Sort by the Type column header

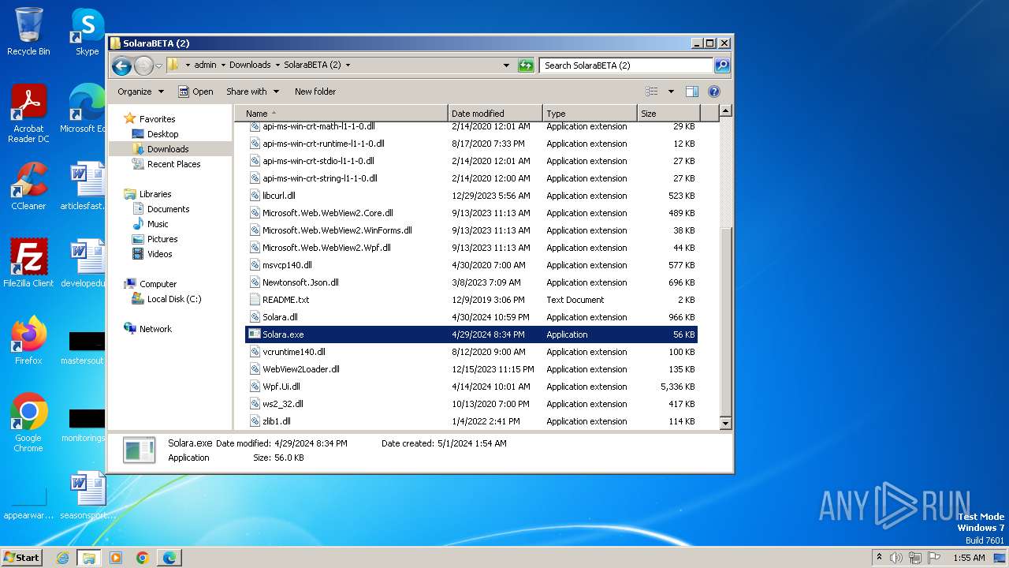tap(589, 114)
